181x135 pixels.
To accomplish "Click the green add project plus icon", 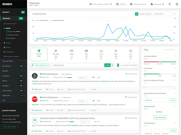I will (x=23, y=12).
